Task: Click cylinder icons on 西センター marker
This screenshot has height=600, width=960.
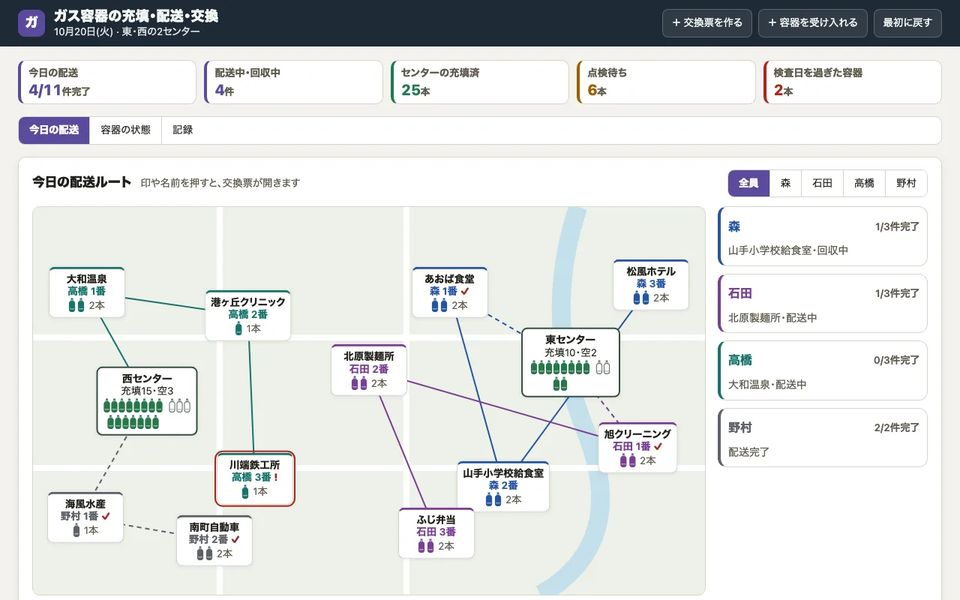Action: 147,414
